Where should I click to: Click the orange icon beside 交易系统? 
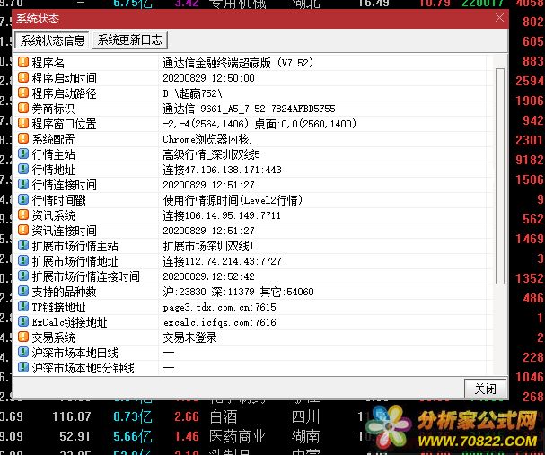[23, 337]
